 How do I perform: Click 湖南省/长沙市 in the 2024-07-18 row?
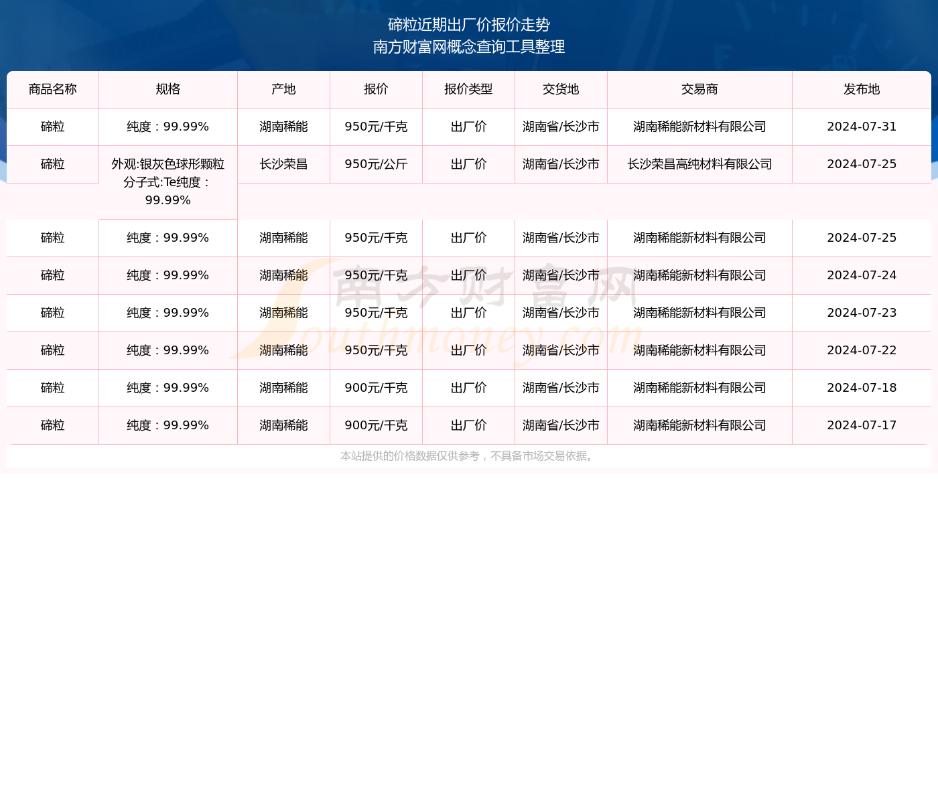pyautogui.click(x=561, y=388)
